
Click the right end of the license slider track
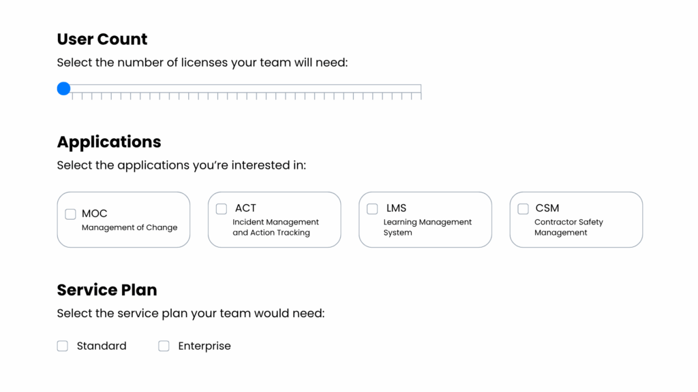tap(420, 88)
